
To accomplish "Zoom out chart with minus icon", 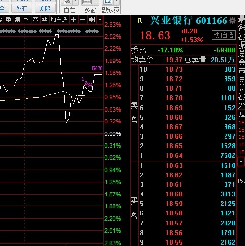I will (x=82, y=20).
